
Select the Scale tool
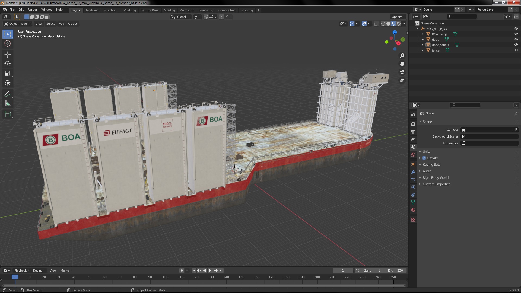point(8,74)
